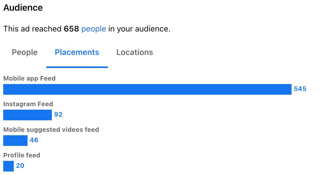Click the Mobile app Feed bar
This screenshot has width=319, height=175.
click(x=147, y=89)
